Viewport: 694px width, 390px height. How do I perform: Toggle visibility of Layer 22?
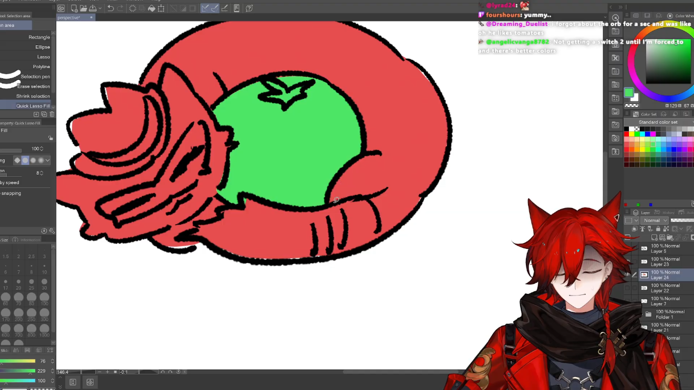click(627, 288)
